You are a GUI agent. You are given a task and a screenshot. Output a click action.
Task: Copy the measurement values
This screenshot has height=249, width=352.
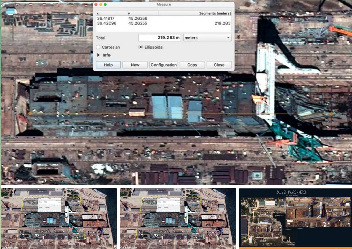pyautogui.click(x=192, y=65)
